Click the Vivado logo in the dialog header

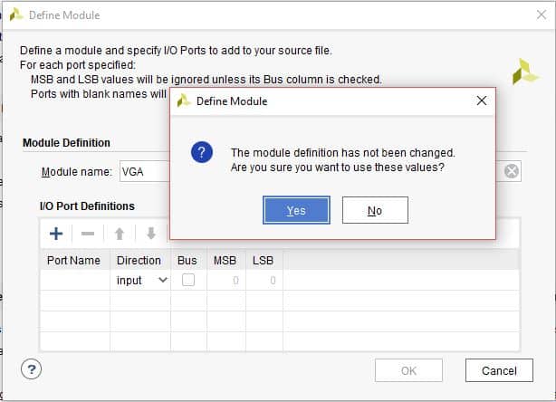[x=524, y=72]
